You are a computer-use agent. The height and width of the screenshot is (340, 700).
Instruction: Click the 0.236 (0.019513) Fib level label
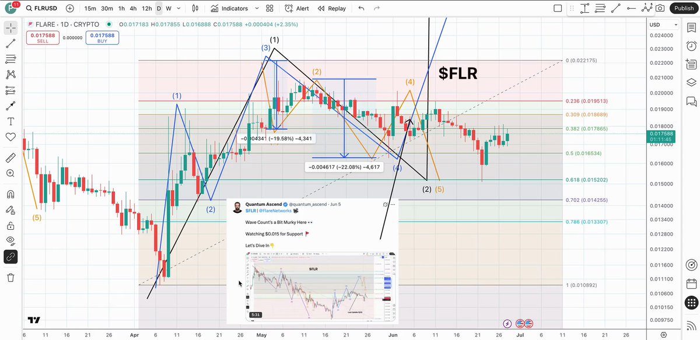586,100
